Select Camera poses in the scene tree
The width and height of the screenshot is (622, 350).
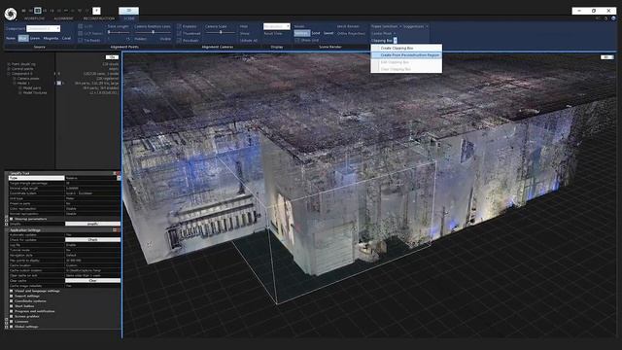[x=28, y=78]
